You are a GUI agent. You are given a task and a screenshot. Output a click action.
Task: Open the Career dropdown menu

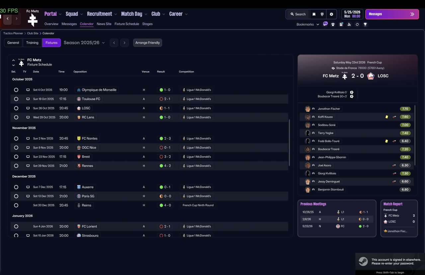(179, 14)
